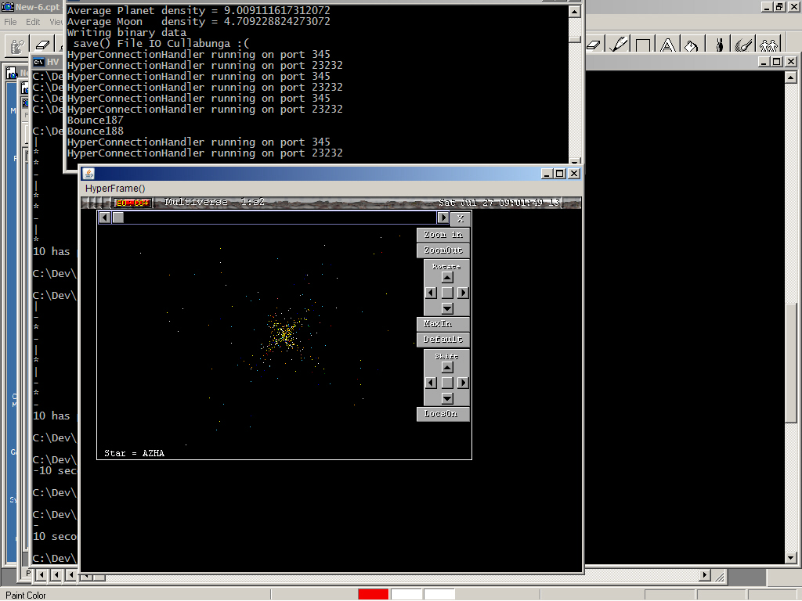Click the Shift right arrow
Image resolution: width=802 pixels, height=601 pixels.
463,383
